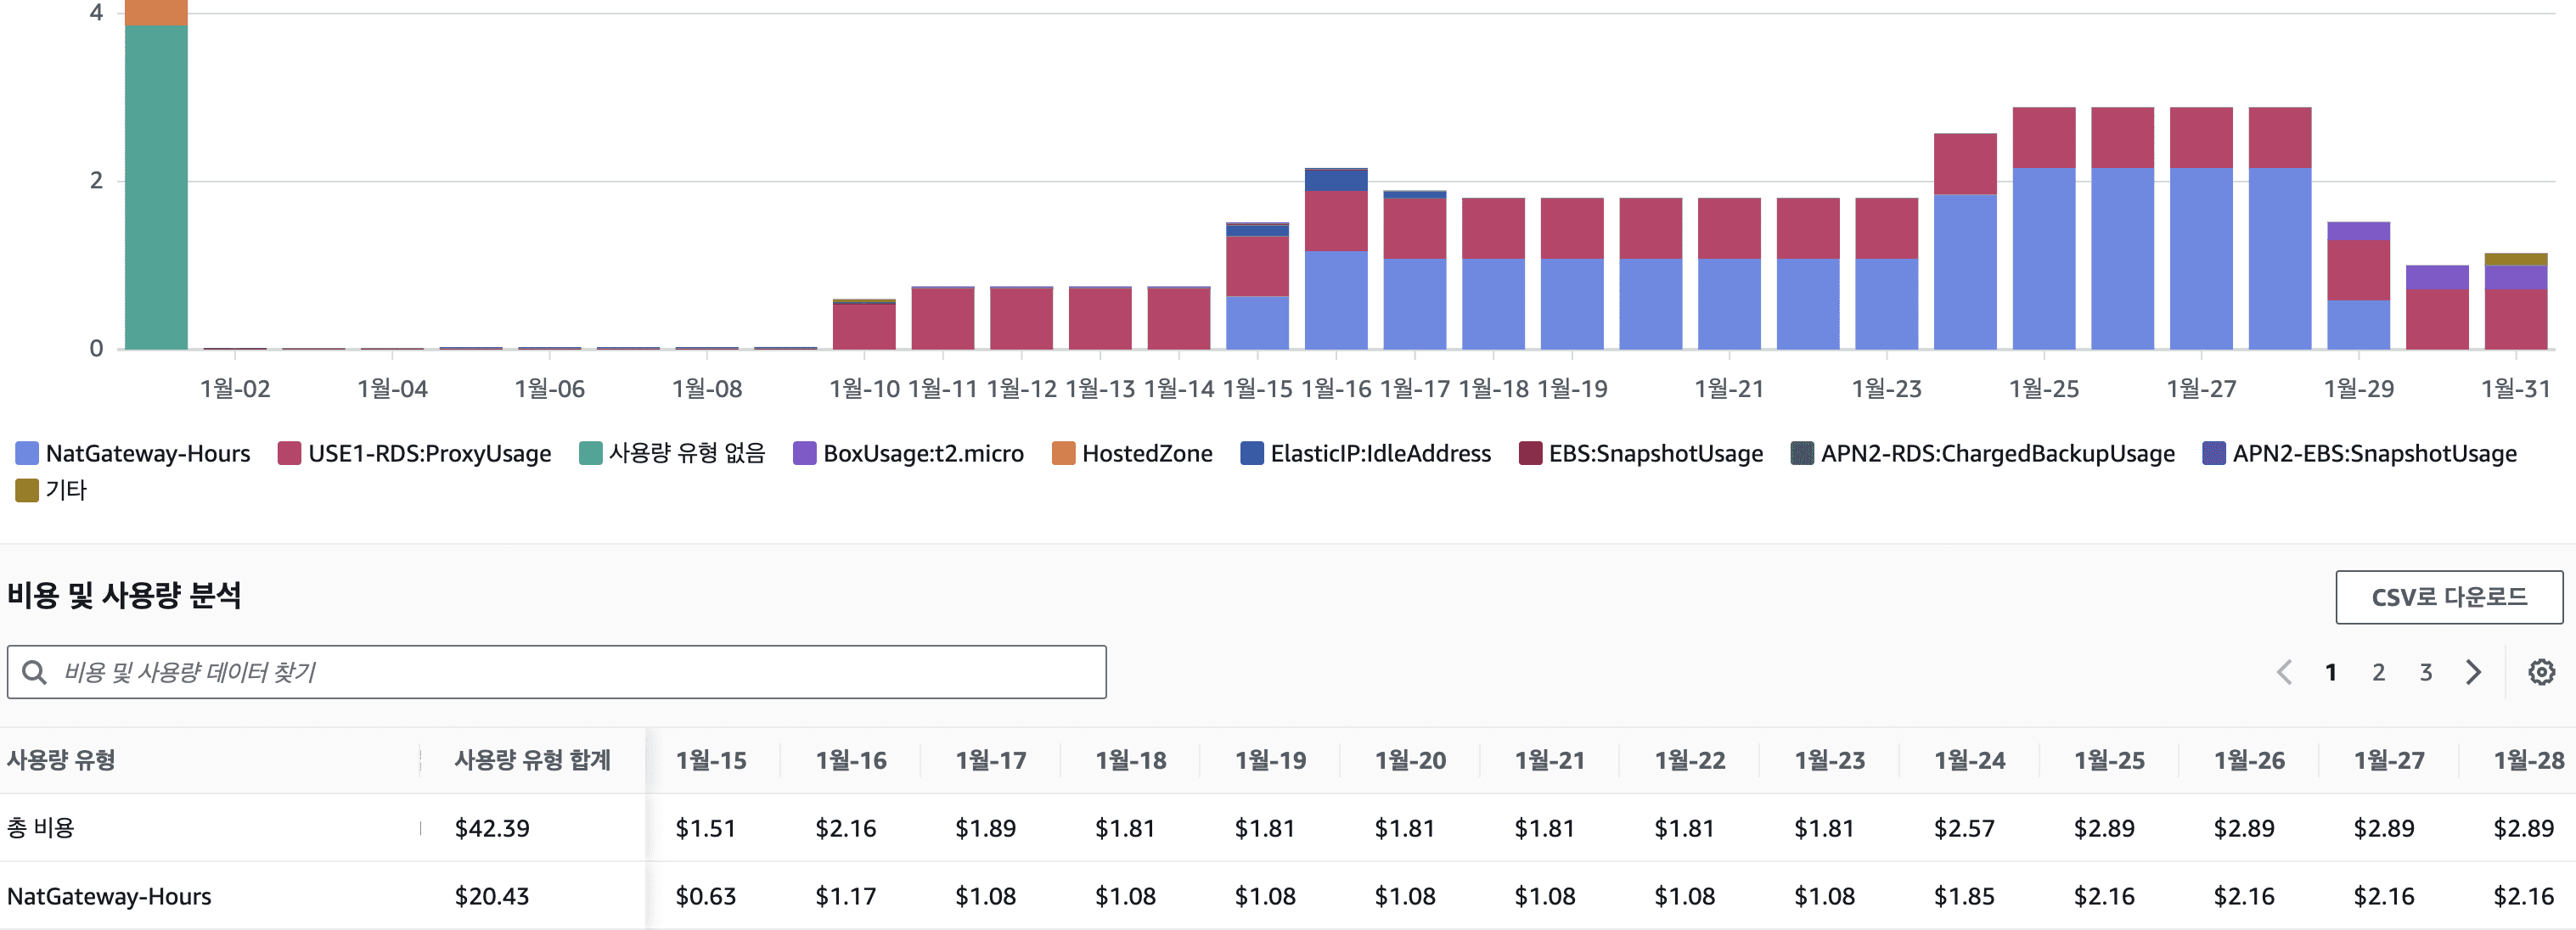Select page 1 in pagination

pyautogui.click(x=2331, y=672)
